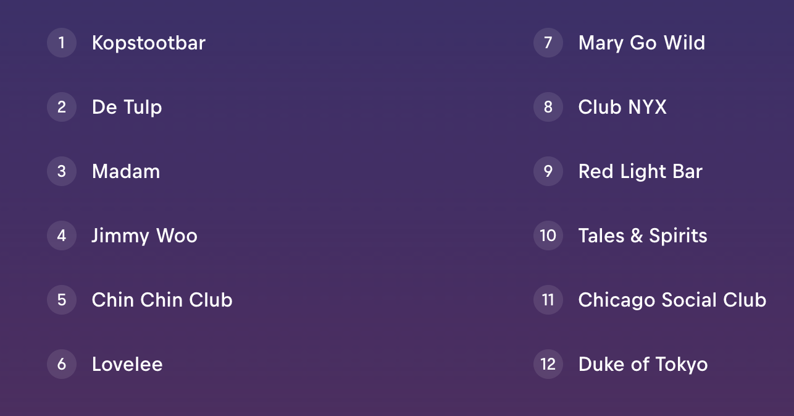Viewport: 794px width, 416px height.
Task: Select the Mary Go Wild entry
Action: pos(642,43)
